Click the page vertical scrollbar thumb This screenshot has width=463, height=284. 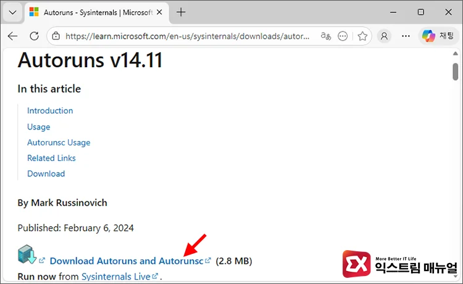pos(455,71)
